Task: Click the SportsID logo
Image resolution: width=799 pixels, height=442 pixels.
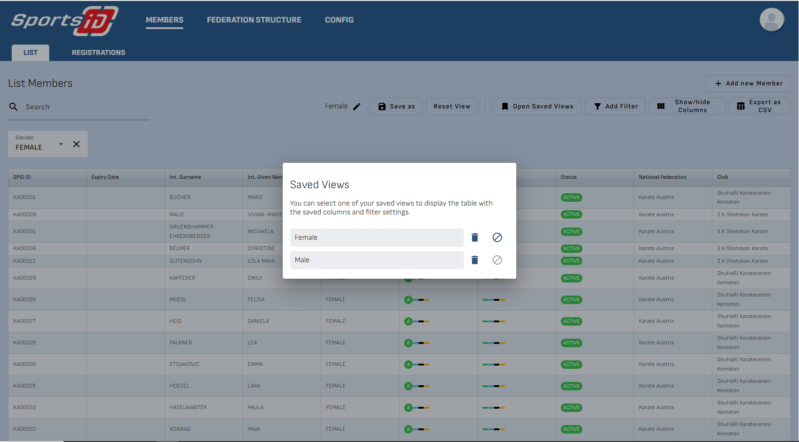Action: 65,21
